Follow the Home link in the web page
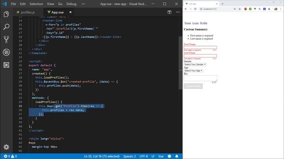 click(x=188, y=23)
